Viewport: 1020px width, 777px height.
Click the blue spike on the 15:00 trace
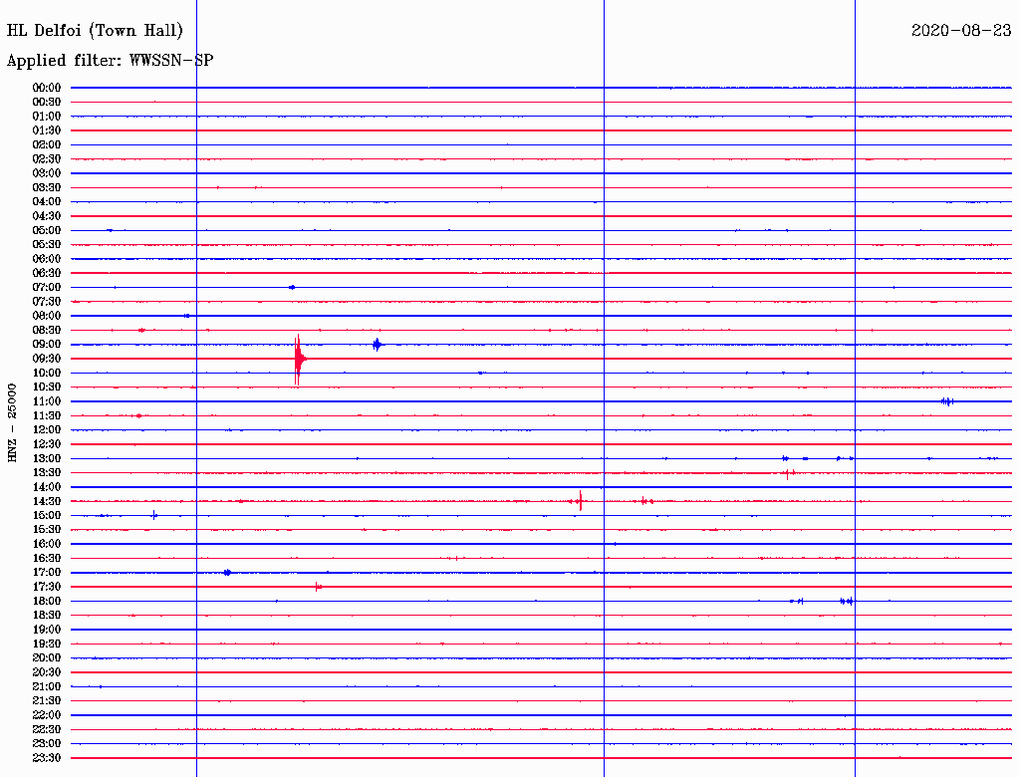click(154, 515)
